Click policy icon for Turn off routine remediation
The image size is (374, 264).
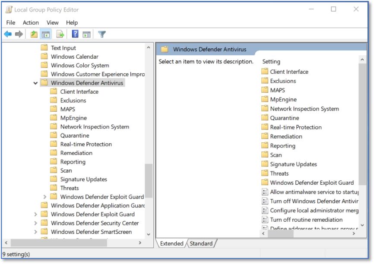click(x=265, y=220)
